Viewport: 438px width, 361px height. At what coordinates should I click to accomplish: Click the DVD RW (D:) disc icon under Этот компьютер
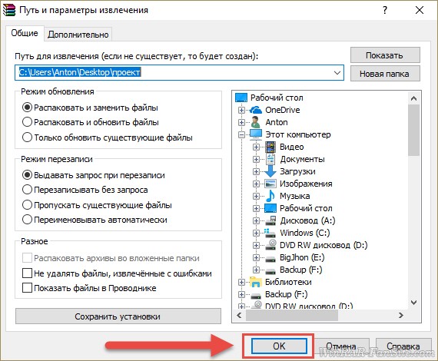[x=270, y=245]
